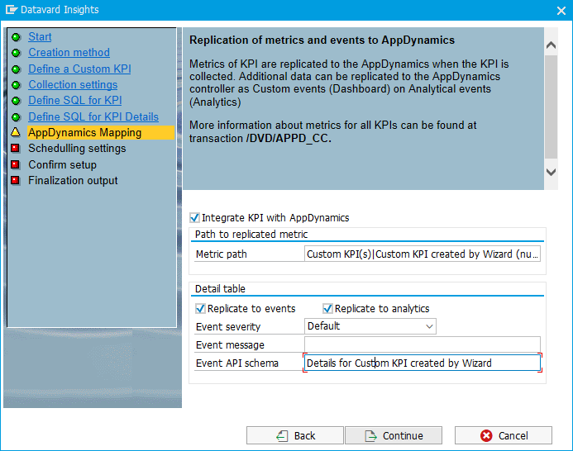Click the Detail table heading
573x451 pixels.
pyautogui.click(x=220, y=289)
